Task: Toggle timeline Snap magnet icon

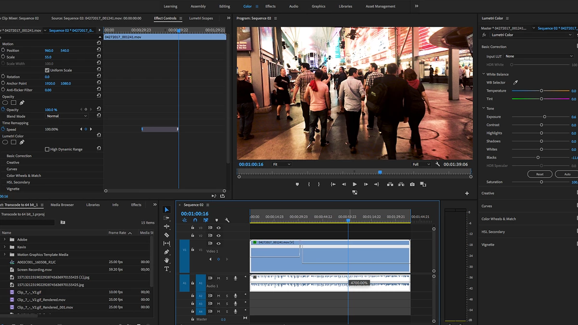Action: pyautogui.click(x=195, y=221)
